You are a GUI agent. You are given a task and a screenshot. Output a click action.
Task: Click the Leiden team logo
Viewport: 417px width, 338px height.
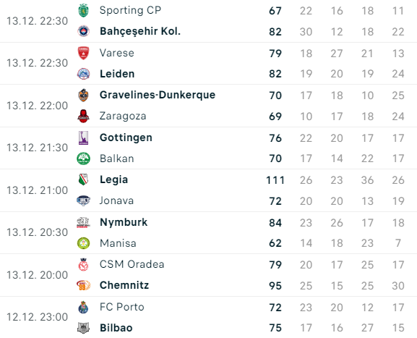83,74
